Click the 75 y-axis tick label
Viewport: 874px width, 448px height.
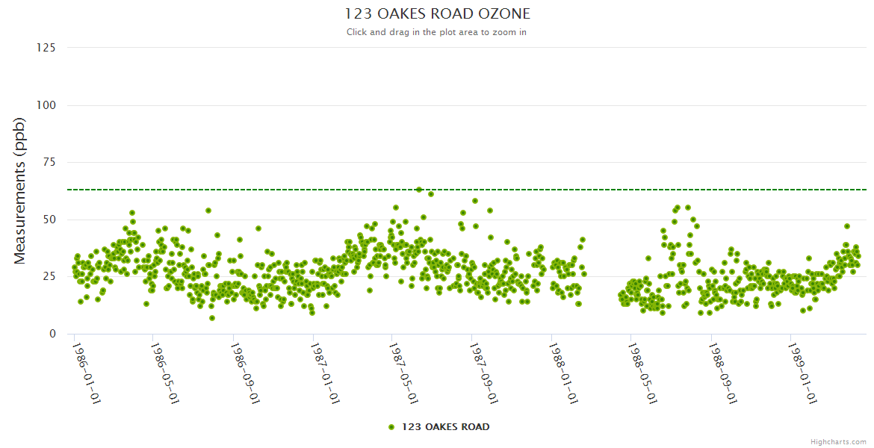[x=49, y=162]
